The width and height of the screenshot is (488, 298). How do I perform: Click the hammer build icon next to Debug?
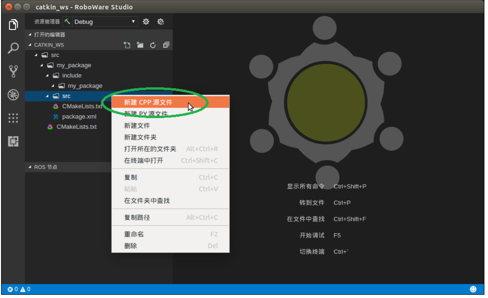pyautogui.click(x=67, y=21)
